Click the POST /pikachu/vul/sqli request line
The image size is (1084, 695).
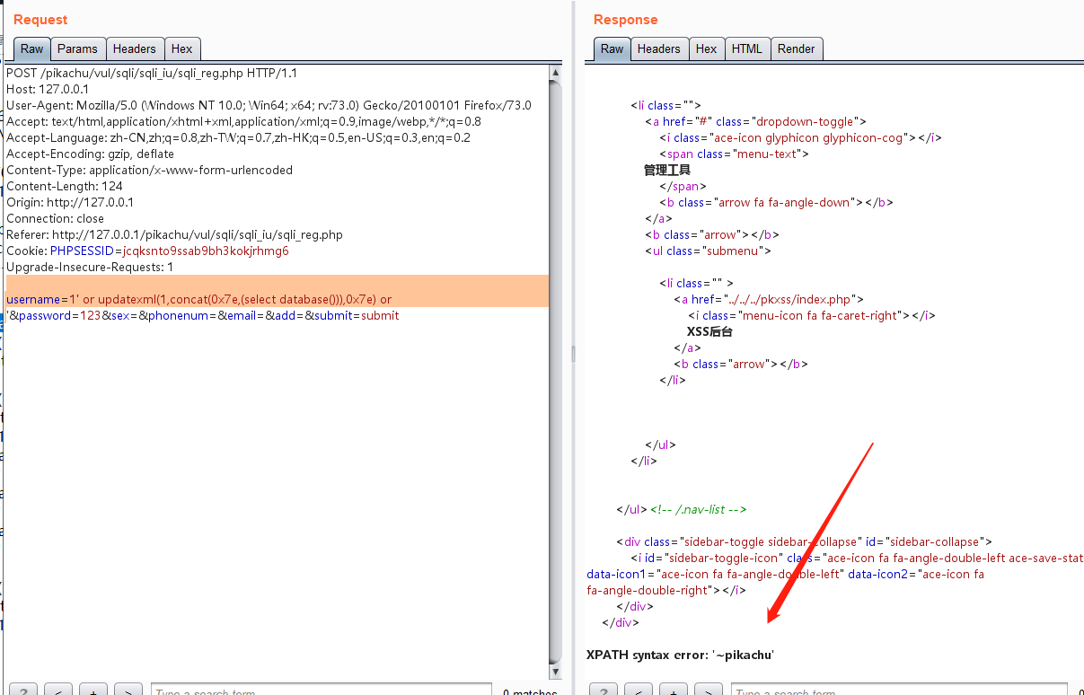(x=152, y=73)
